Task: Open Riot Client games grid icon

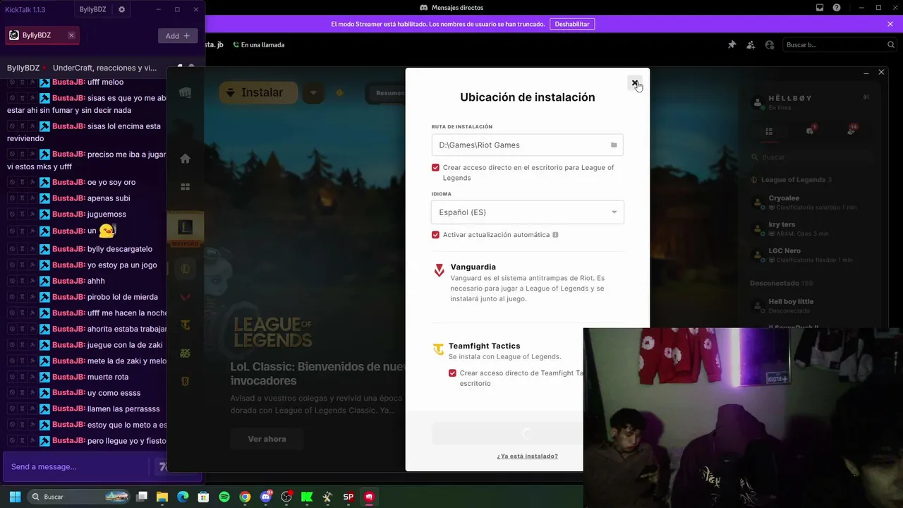Action: pyautogui.click(x=186, y=187)
